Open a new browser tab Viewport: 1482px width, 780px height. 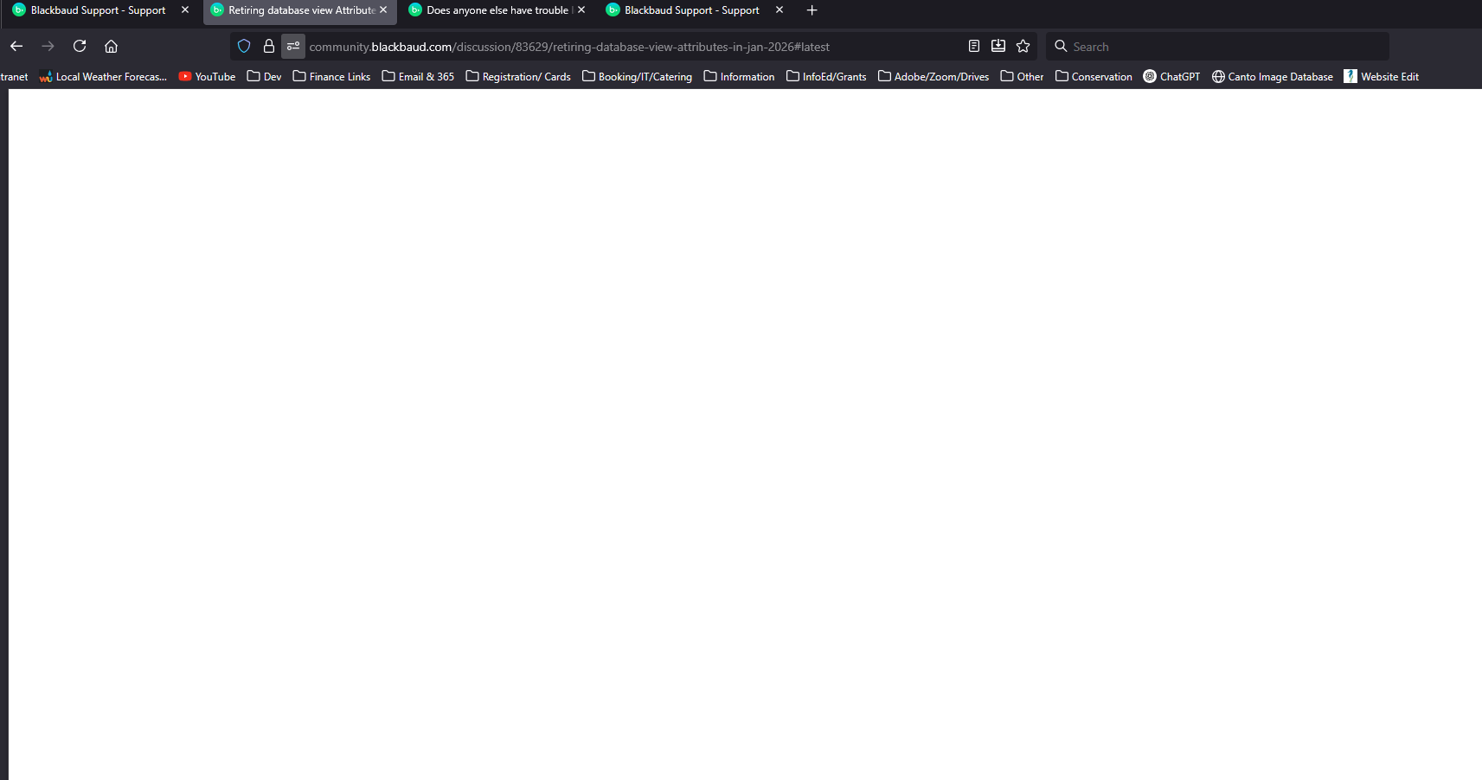(x=812, y=10)
